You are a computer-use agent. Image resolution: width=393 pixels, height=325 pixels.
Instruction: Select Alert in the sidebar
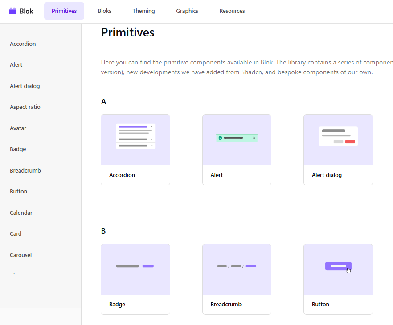[x=16, y=64]
